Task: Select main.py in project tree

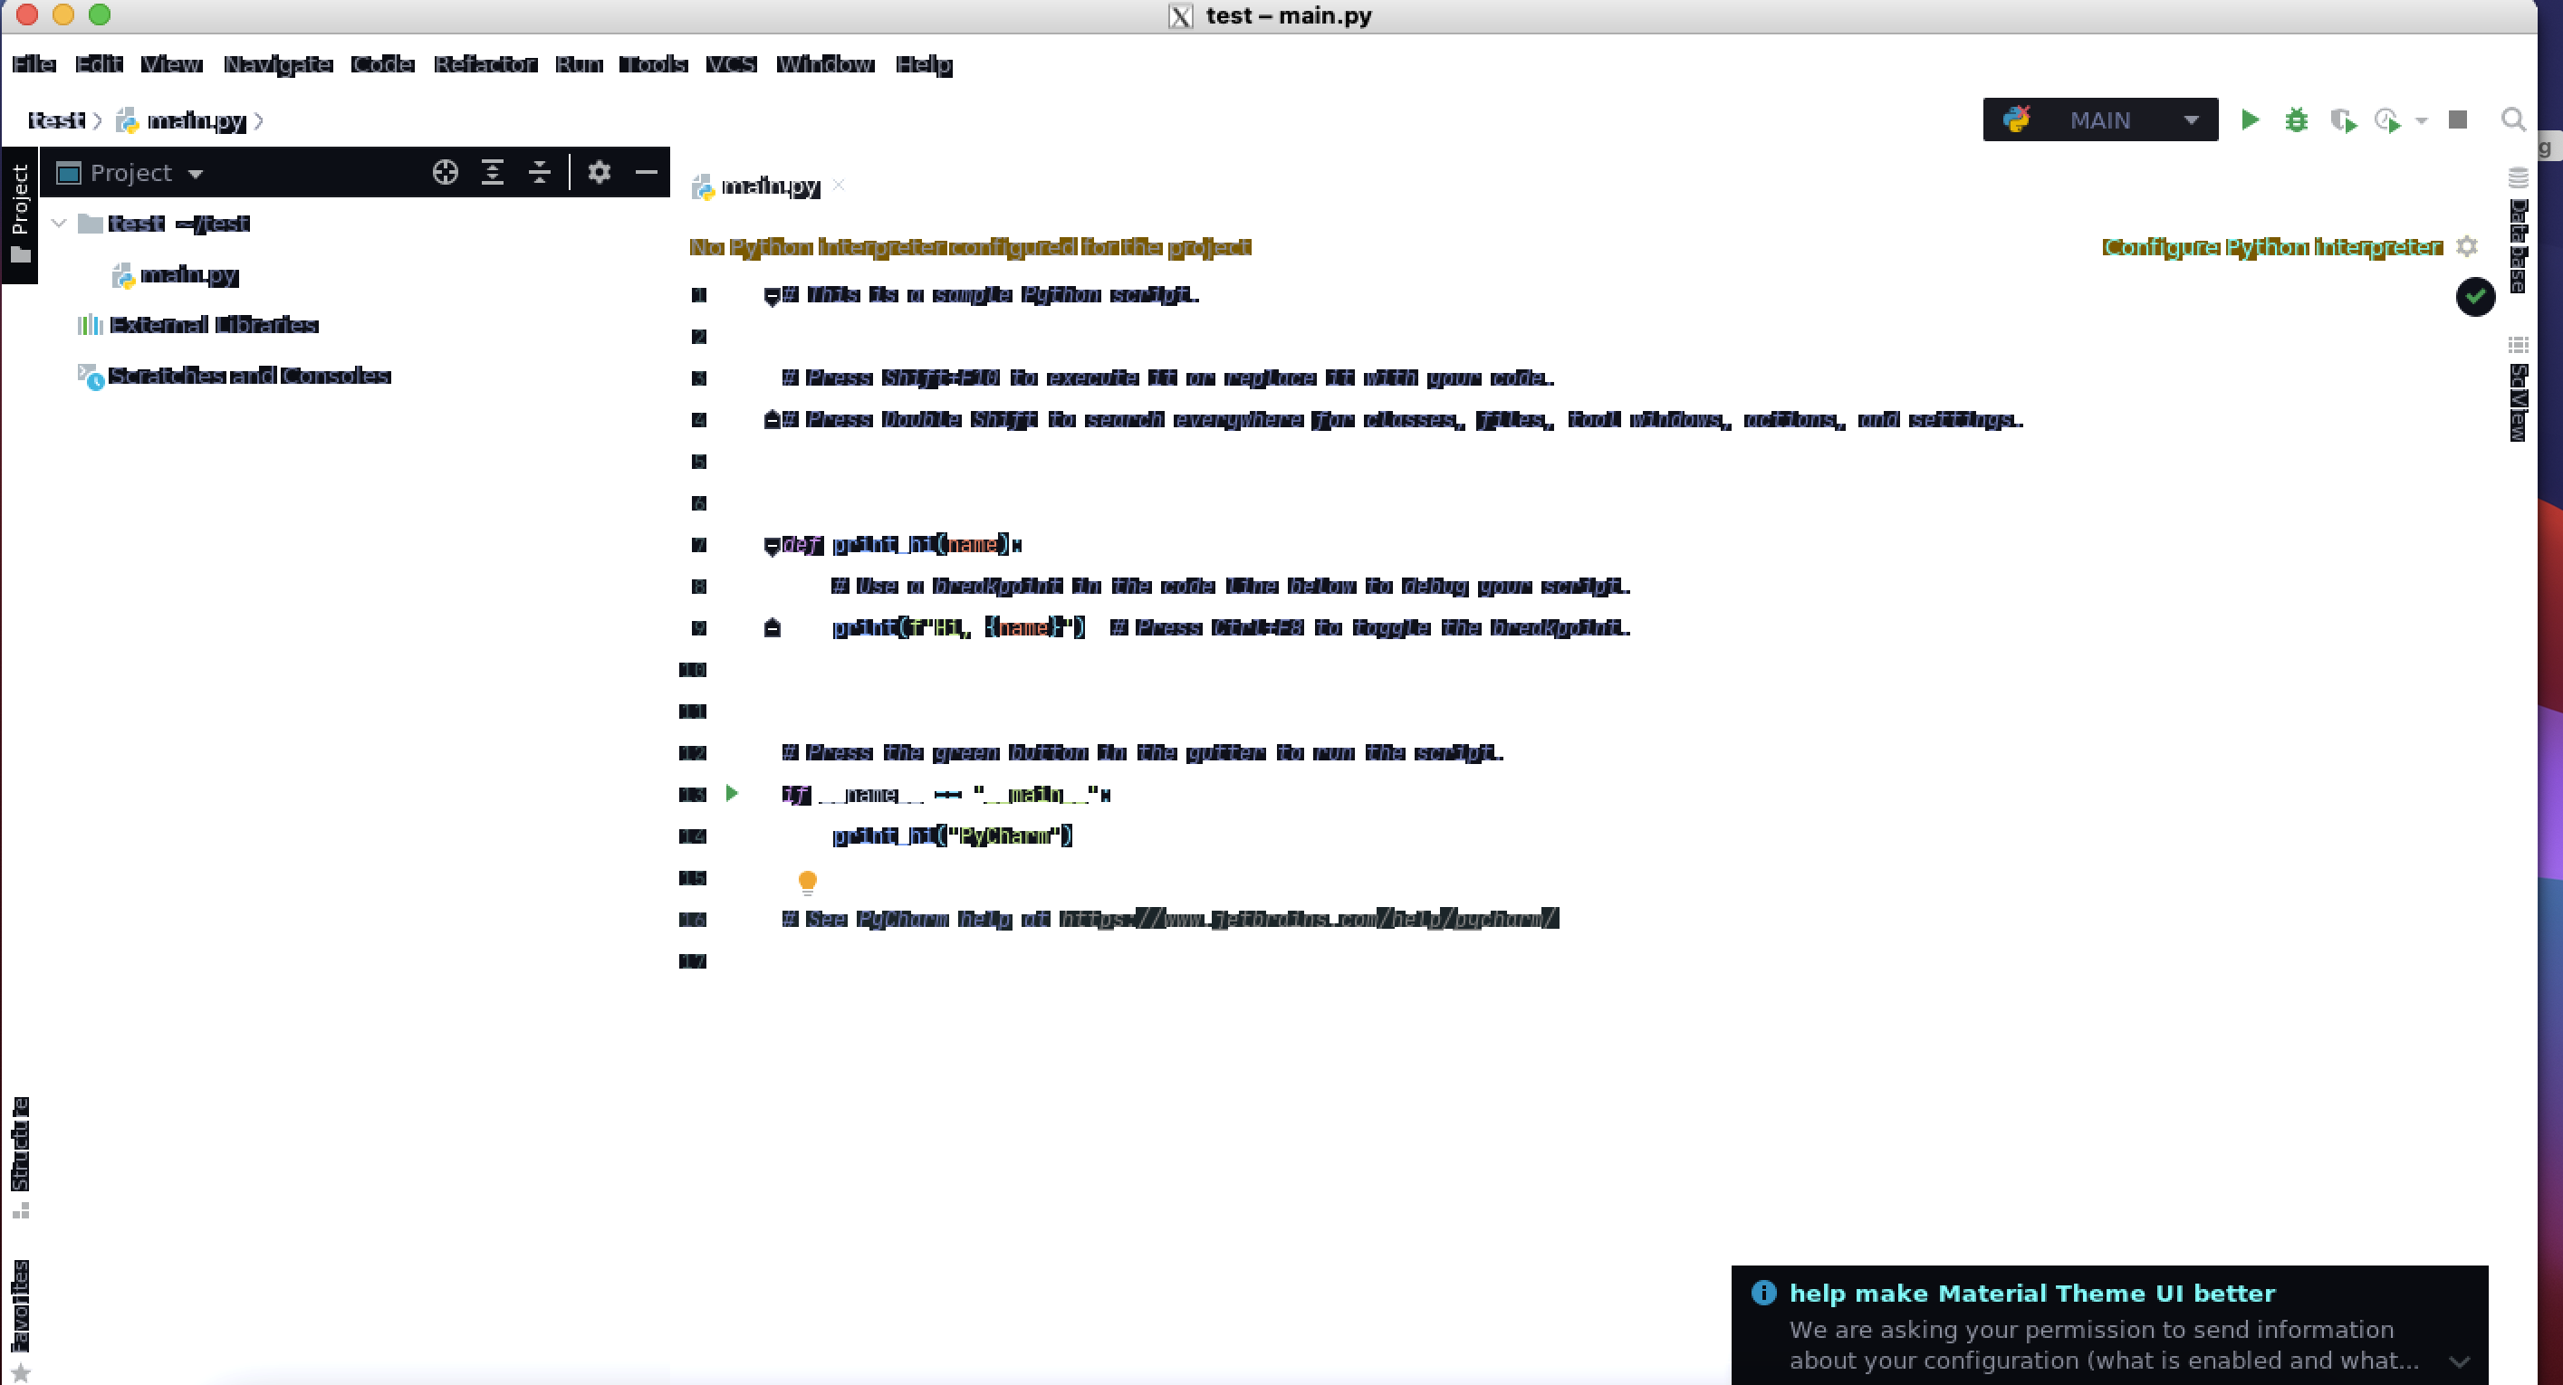Action: [189, 274]
